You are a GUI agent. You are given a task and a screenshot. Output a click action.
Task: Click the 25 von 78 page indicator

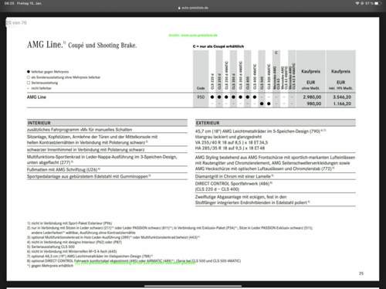click(16, 22)
